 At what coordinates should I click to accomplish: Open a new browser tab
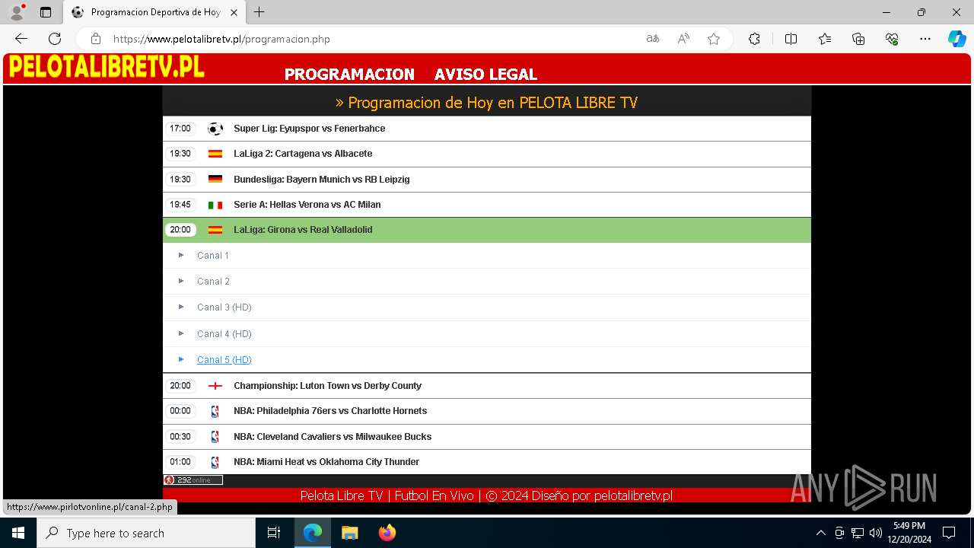pyautogui.click(x=259, y=12)
